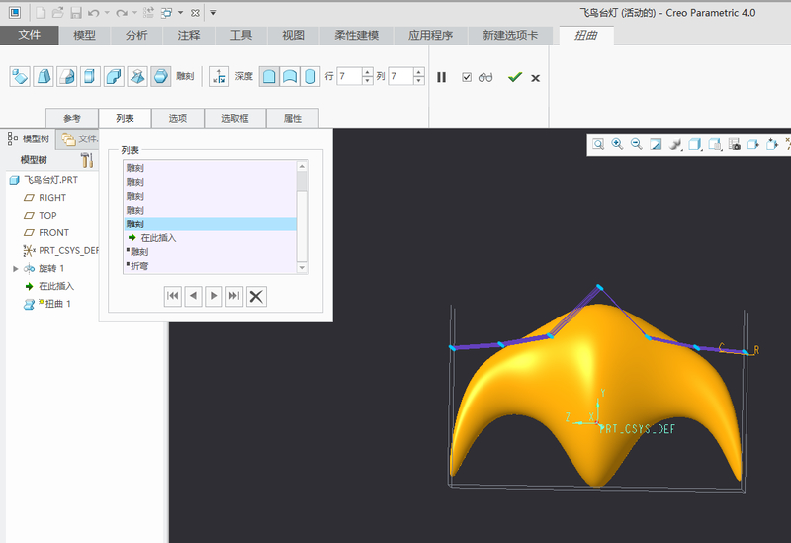Open the Undo history dropdown arrow
Image resolution: width=791 pixels, height=543 pixels.
(x=107, y=13)
